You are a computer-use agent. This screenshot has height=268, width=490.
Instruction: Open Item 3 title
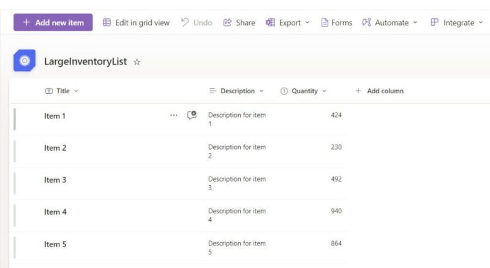pyautogui.click(x=55, y=180)
